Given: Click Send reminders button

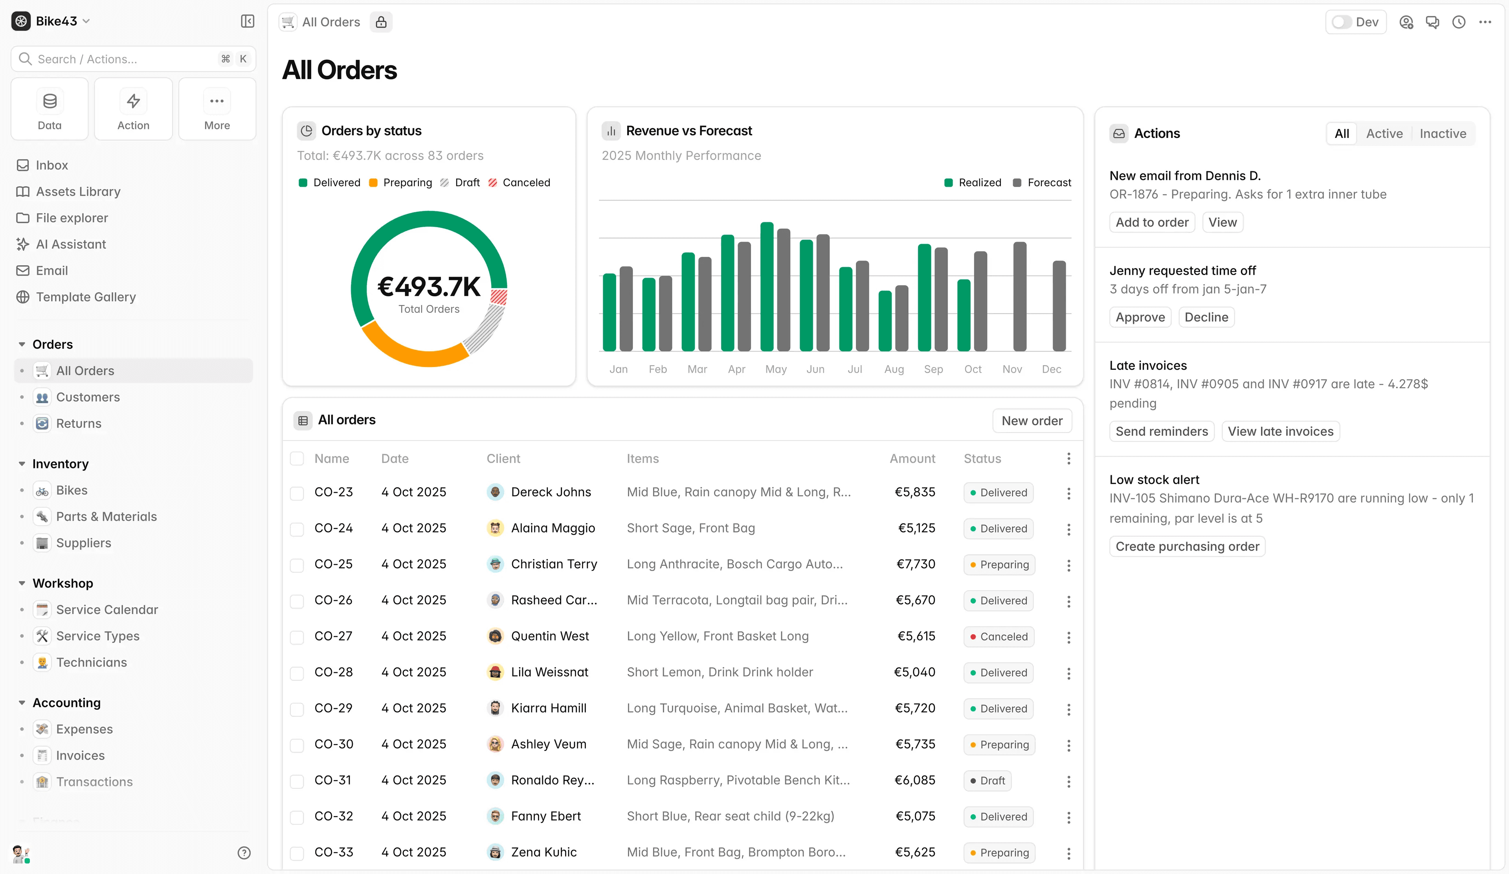Looking at the screenshot, I should [1161, 431].
